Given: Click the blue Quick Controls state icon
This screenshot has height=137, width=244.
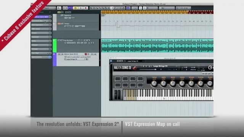Looking at the screenshot, I should (x=50, y=57).
